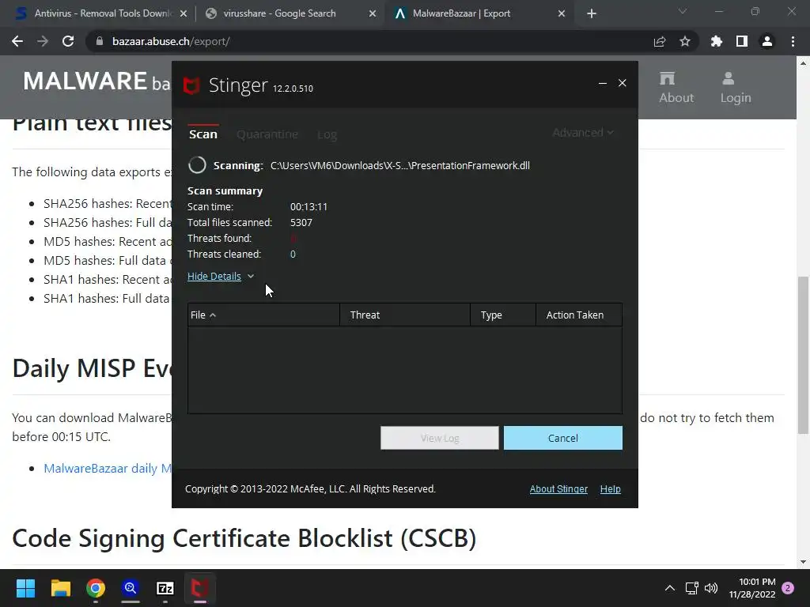The image size is (810, 607).
Task: Open the Chrome extensions puzzle icon
Action: [717, 41]
